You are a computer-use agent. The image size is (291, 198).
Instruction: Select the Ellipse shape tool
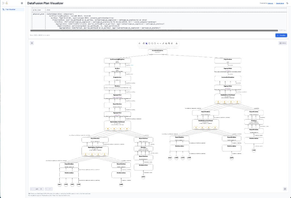pos(155,44)
